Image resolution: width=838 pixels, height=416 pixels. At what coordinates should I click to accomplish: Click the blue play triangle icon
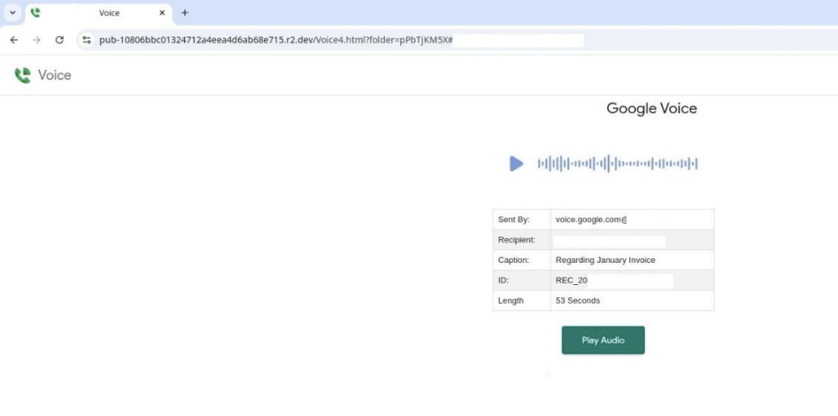click(516, 164)
